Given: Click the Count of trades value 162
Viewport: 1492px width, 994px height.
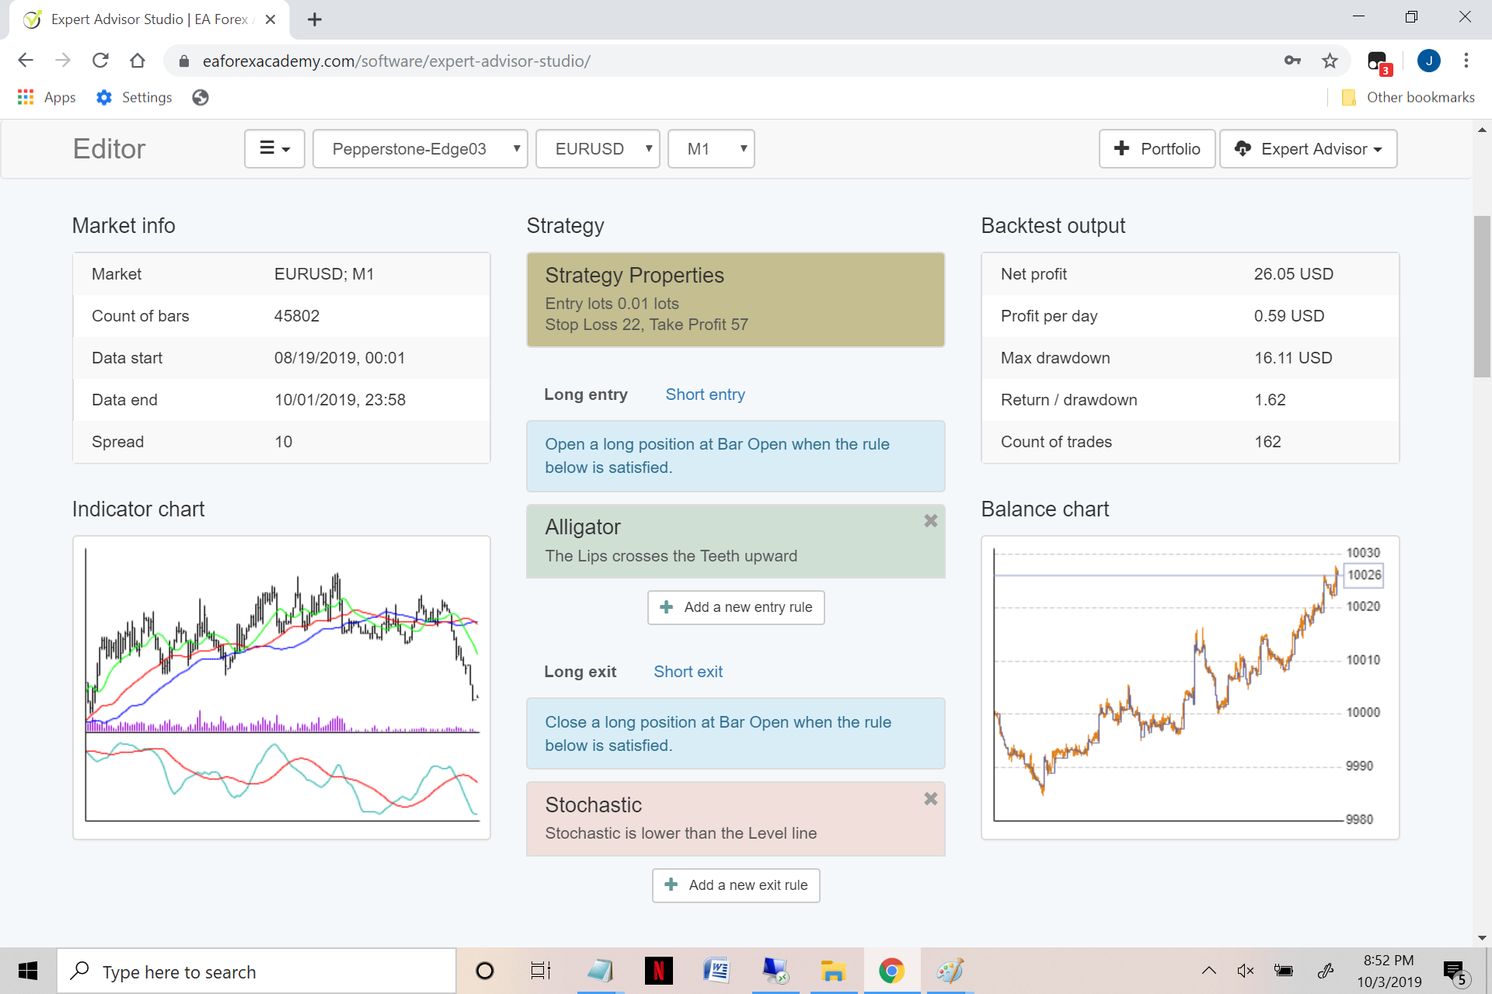Looking at the screenshot, I should [1267, 442].
